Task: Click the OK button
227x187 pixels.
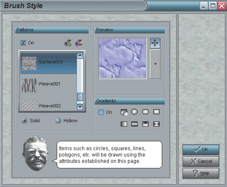Action: (x=201, y=149)
